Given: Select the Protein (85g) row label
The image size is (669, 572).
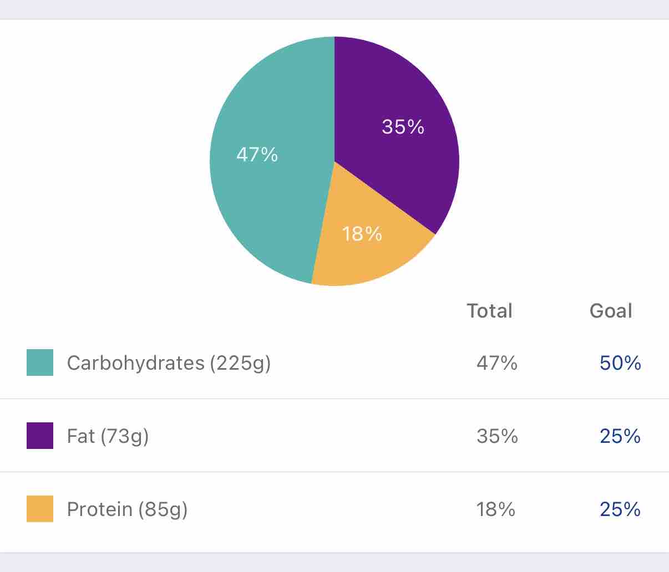Looking at the screenshot, I should 127,509.
